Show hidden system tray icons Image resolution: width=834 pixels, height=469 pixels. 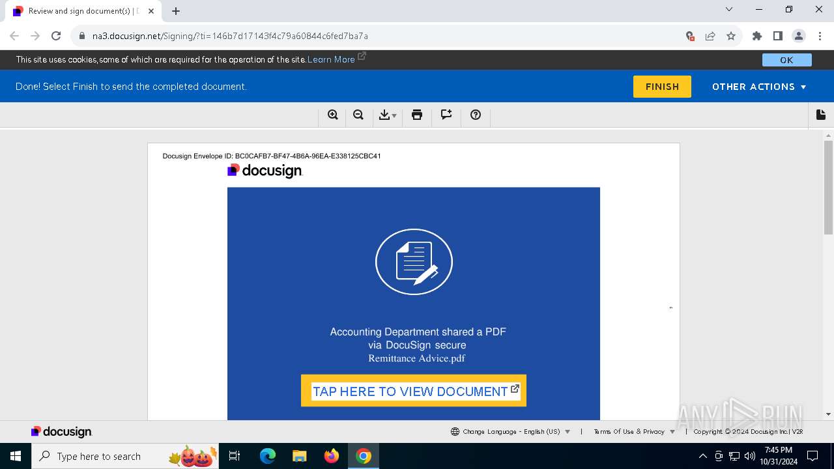[703, 456]
